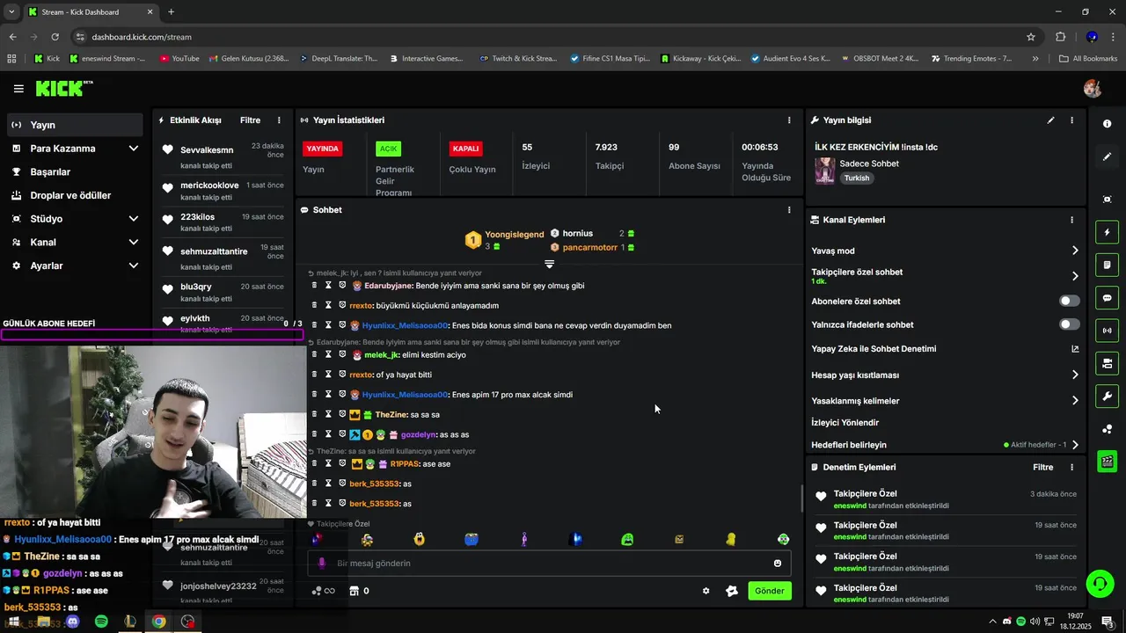
Task: Expand Kanal sidebar section
Action: click(x=134, y=243)
